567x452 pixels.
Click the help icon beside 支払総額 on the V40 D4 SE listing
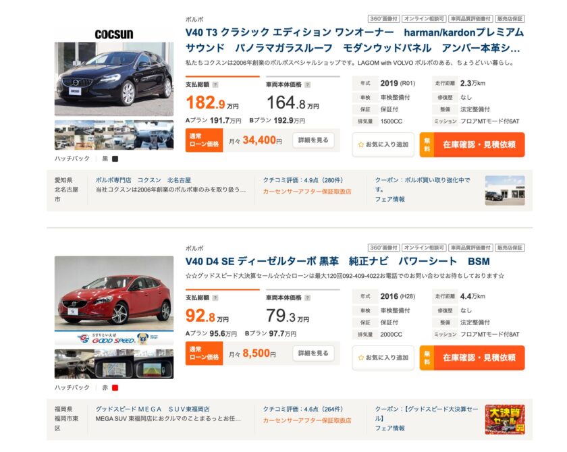click(x=215, y=298)
